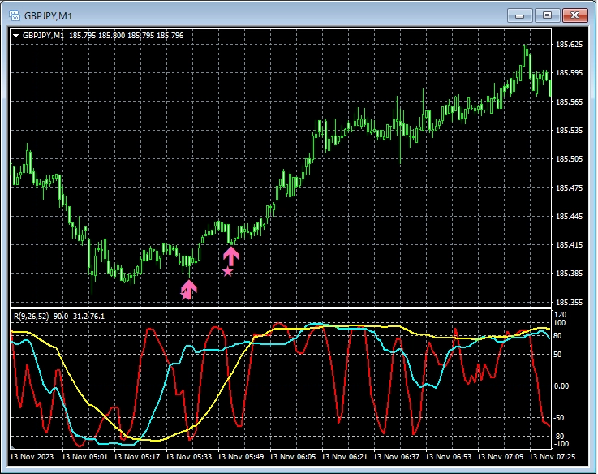Select the 185.385 price axis label
The image size is (598, 474).
(x=568, y=274)
